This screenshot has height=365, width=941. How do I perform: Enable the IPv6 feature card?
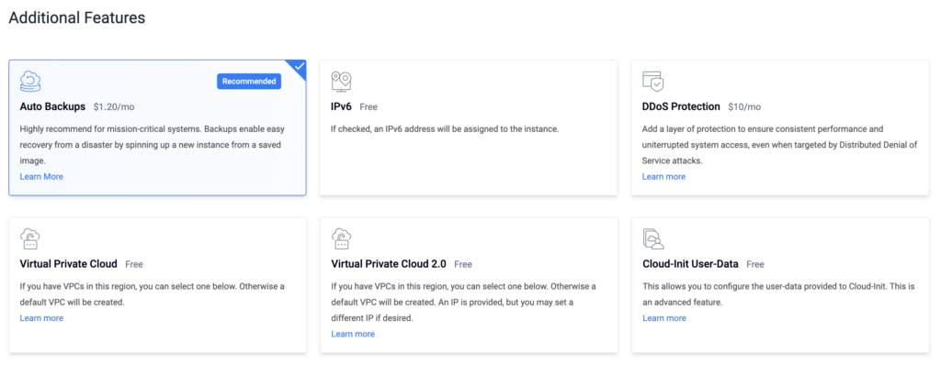468,127
